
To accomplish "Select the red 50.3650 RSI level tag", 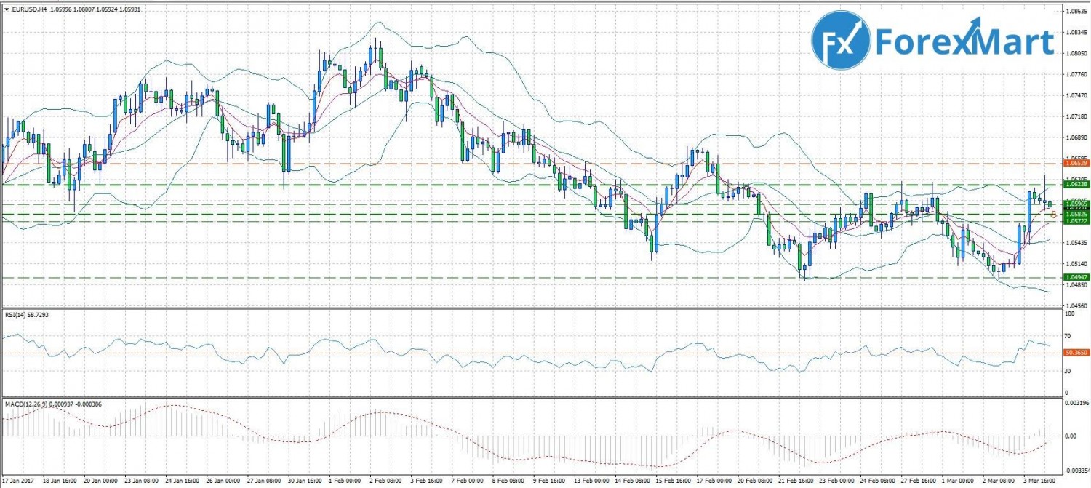I will 1076,353.
